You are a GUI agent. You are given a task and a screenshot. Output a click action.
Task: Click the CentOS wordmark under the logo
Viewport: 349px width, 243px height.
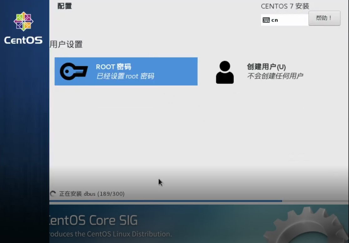pyautogui.click(x=23, y=40)
